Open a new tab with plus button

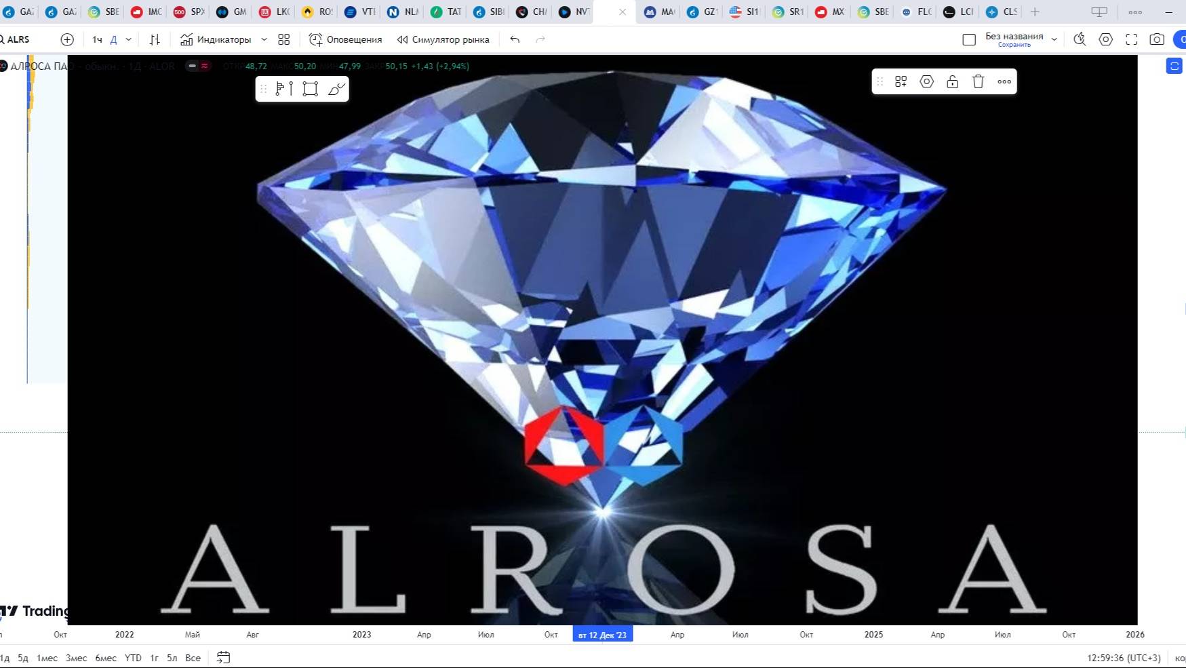1035,12
